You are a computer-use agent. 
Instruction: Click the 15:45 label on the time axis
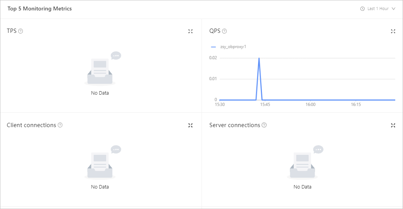click(x=265, y=104)
